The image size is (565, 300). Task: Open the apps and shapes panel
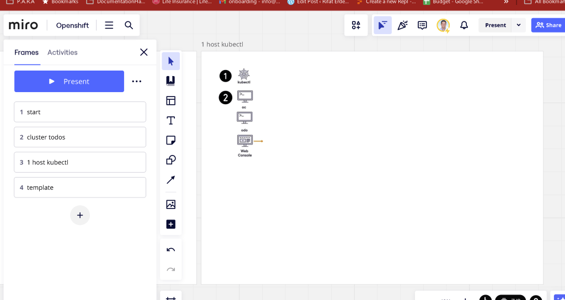(x=356, y=25)
